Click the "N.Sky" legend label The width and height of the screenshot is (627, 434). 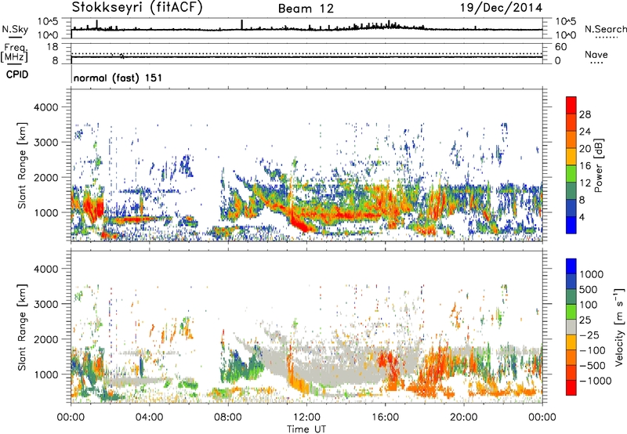15,29
